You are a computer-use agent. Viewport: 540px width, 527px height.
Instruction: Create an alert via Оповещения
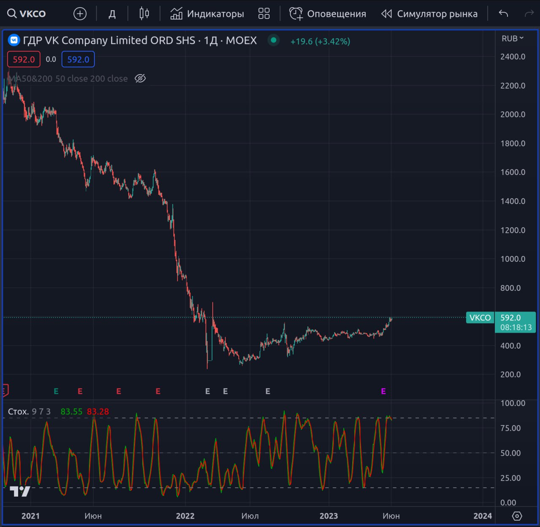click(328, 13)
